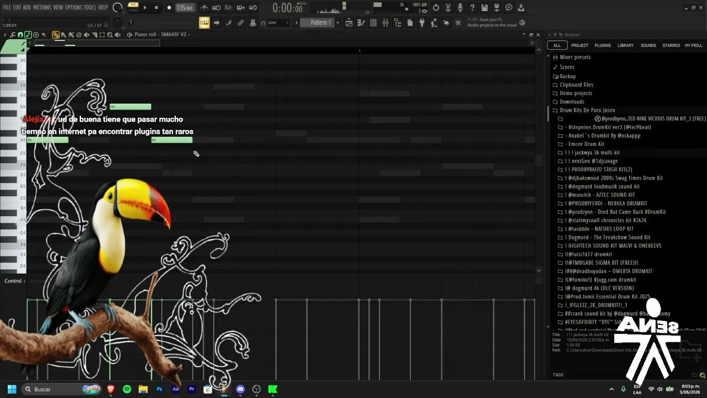Toggle the Browser view icon
Screen dimensions: 707x398
pyautogui.click(x=398, y=23)
